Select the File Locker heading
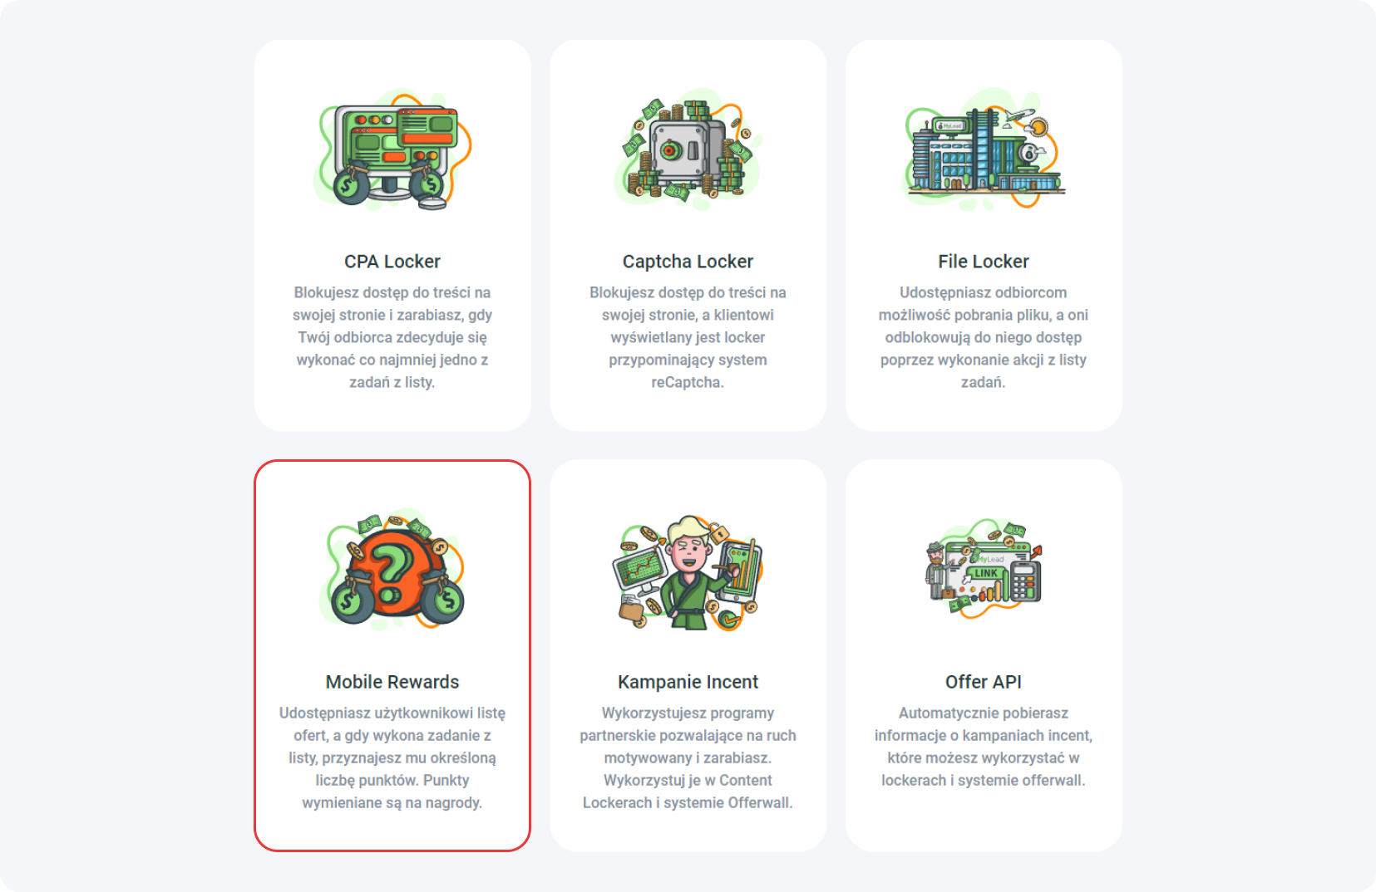Screen dimensions: 1376x892 pos(984,262)
